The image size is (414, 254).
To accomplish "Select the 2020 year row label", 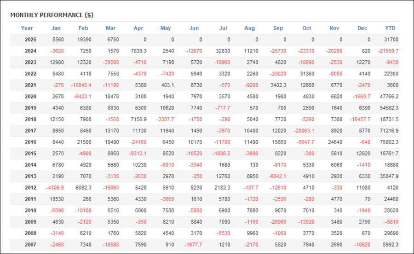I will click(31, 96).
